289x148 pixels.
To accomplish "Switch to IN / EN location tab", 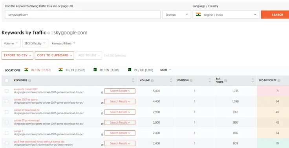I will [x=41, y=70].
